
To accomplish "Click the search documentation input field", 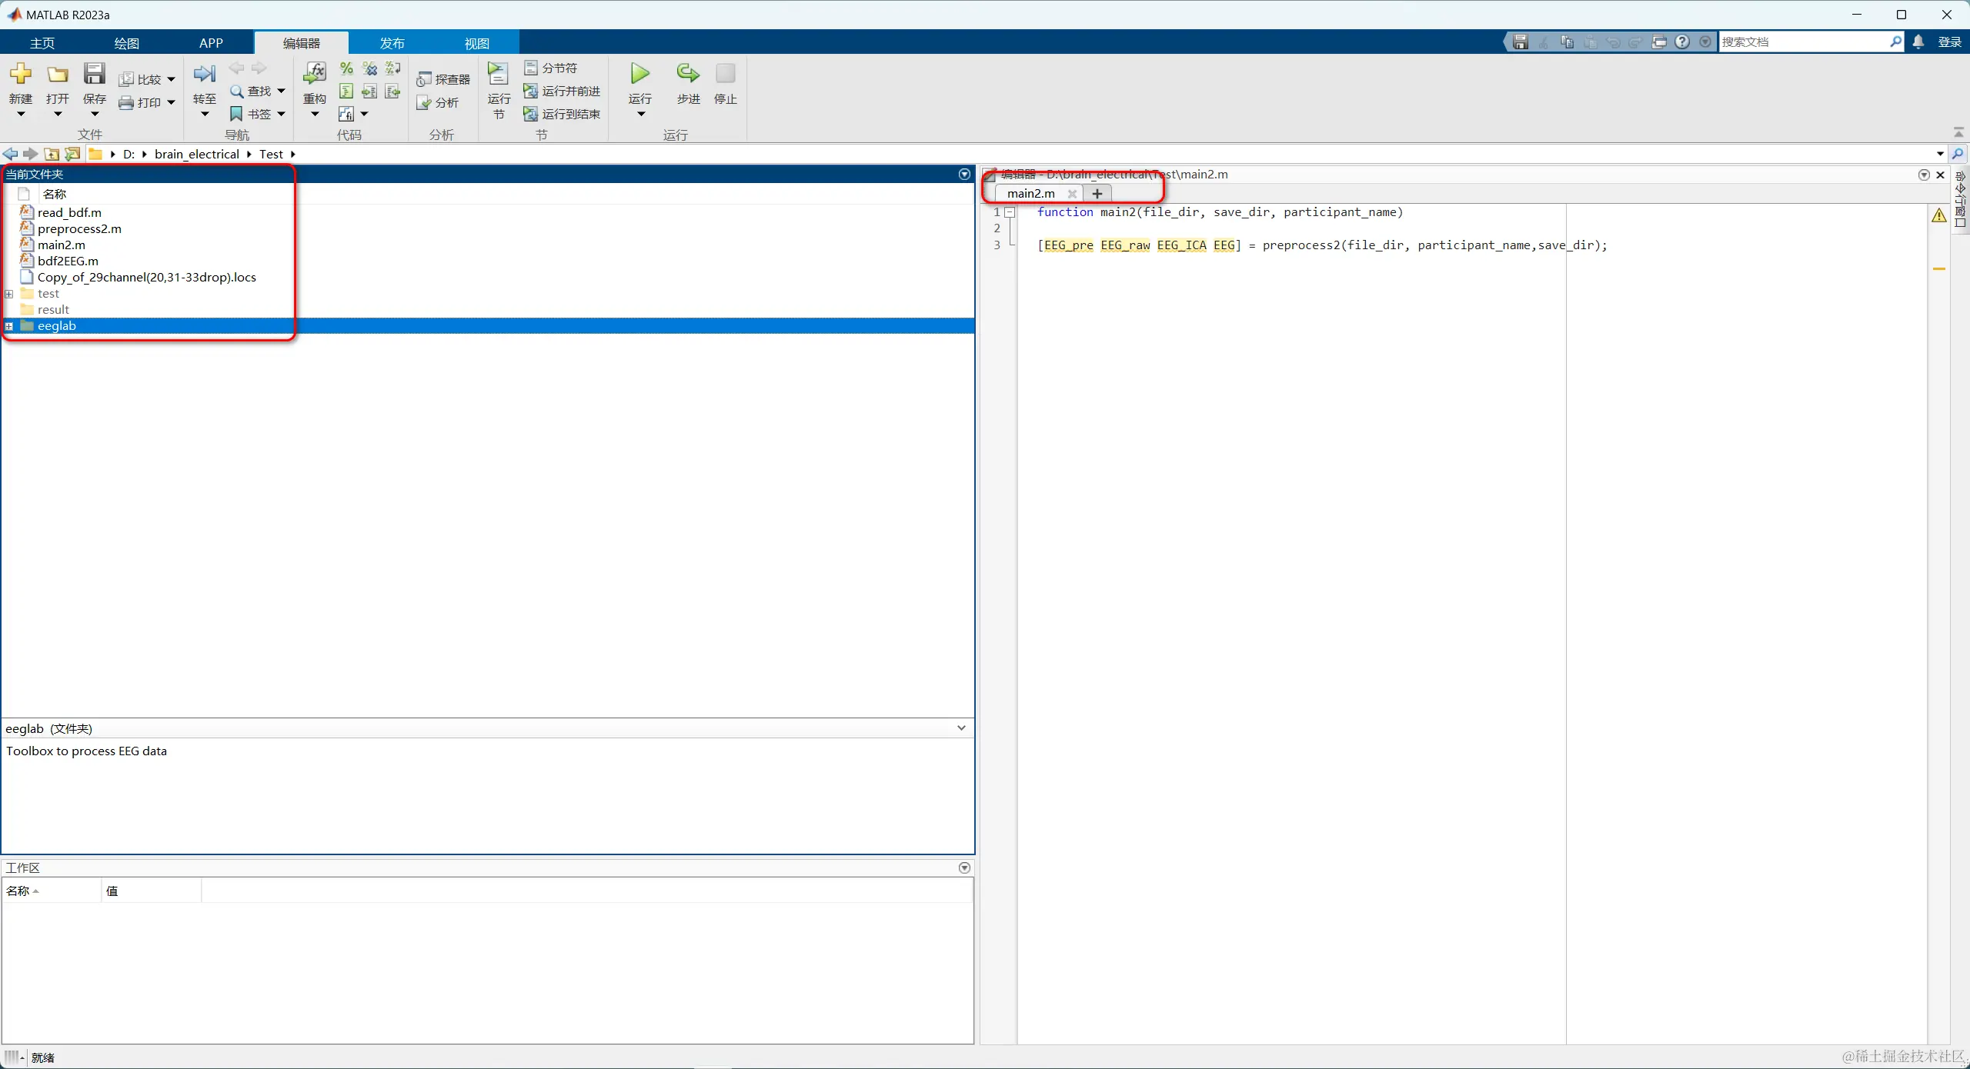I will tap(1801, 42).
